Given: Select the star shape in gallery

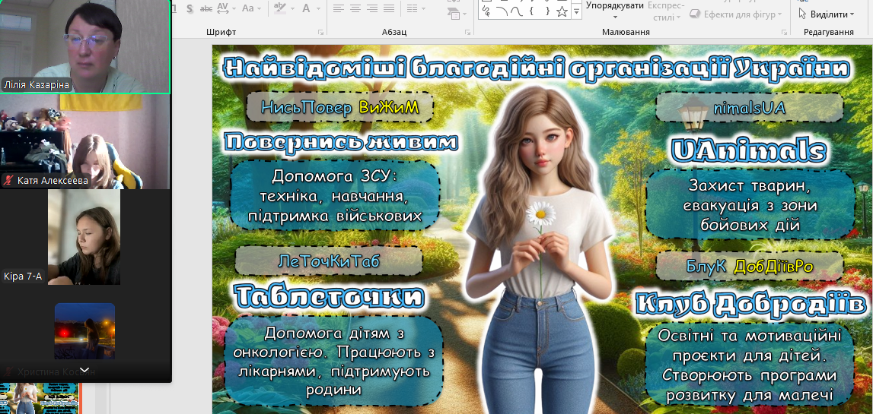Looking at the screenshot, I should [562, 11].
